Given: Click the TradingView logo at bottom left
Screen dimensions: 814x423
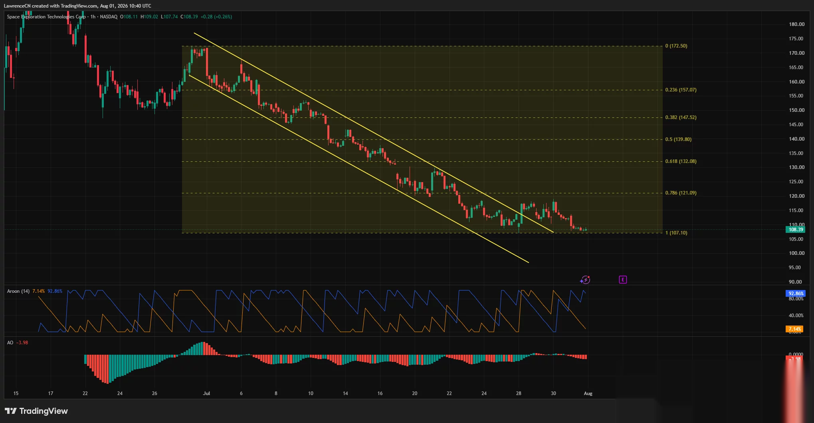Looking at the screenshot, I should pos(36,411).
